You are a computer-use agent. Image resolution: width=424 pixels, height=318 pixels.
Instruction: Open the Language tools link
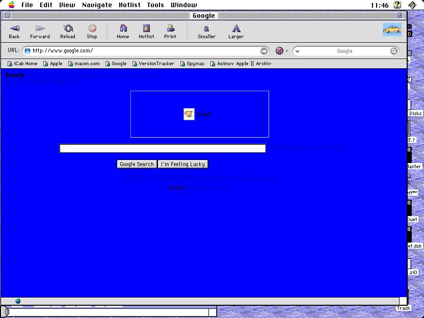pyautogui.click(x=325, y=147)
